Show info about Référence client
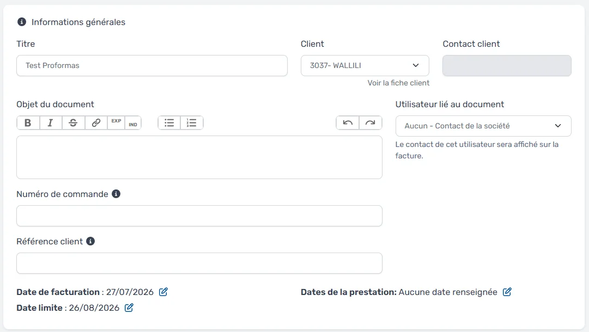This screenshot has width=589, height=332. [90, 241]
